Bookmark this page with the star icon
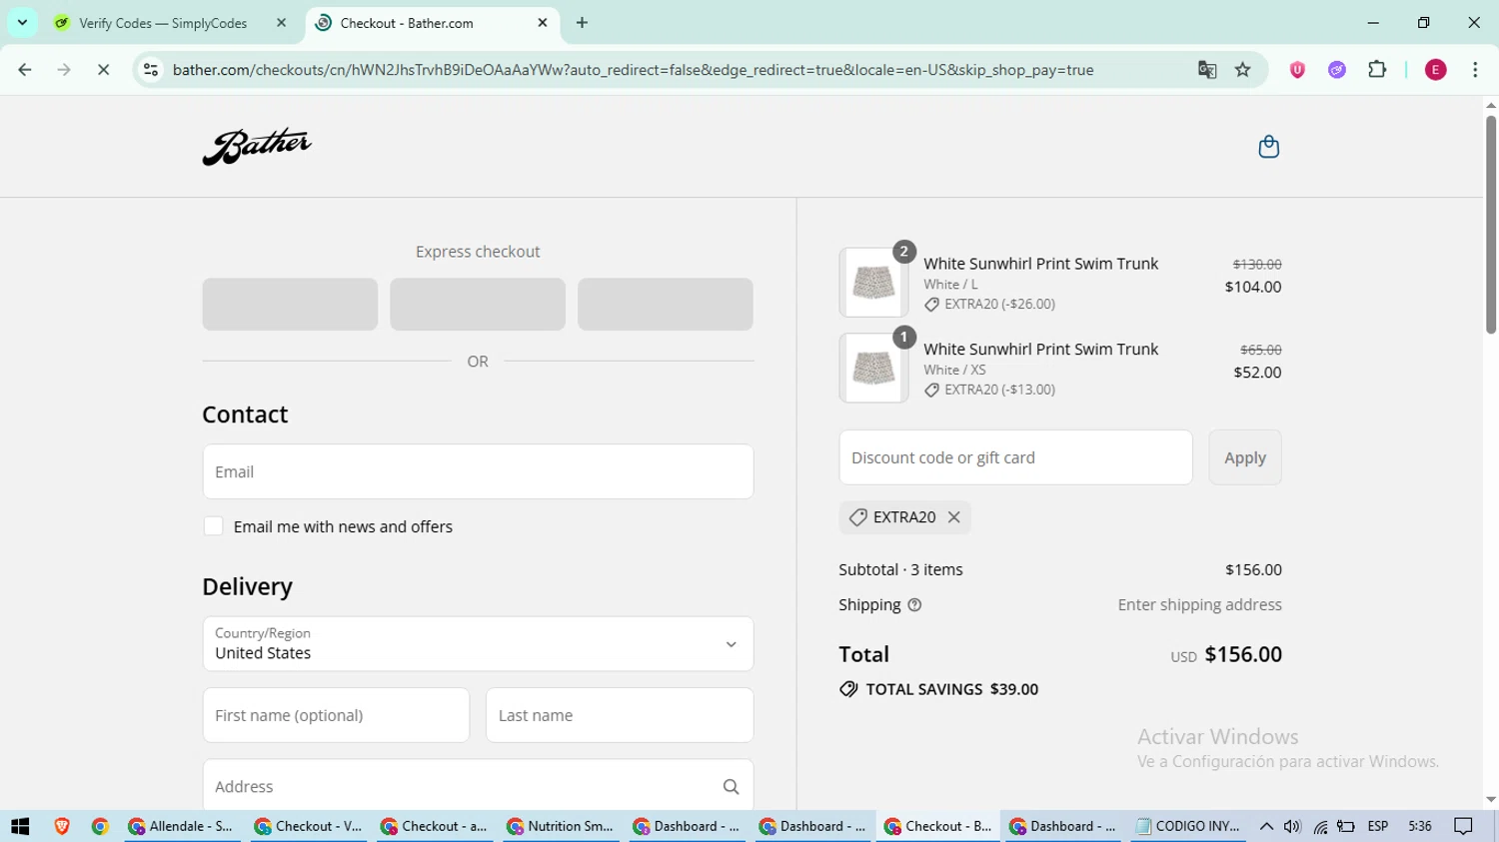Screen dimensions: 1499x842 click(1243, 70)
